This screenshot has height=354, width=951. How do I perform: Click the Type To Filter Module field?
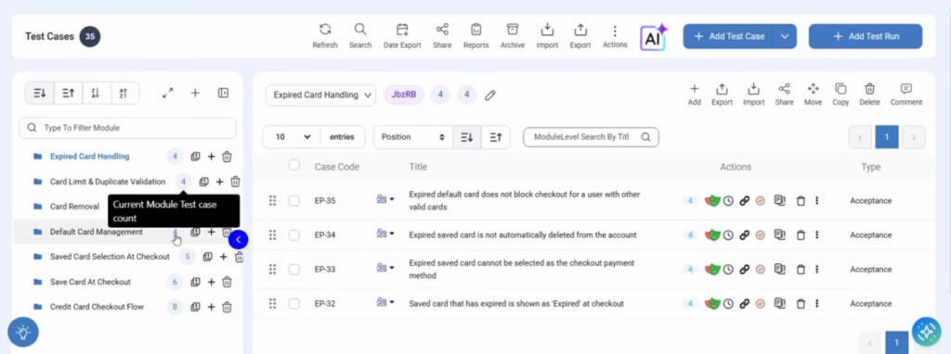127,128
